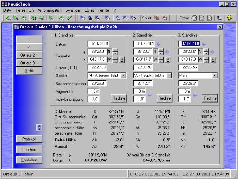The height and width of the screenshot is (179, 238).
Task: Open Gestirn dropdown showing 39 - Regulus
Action: click(x=169, y=75)
